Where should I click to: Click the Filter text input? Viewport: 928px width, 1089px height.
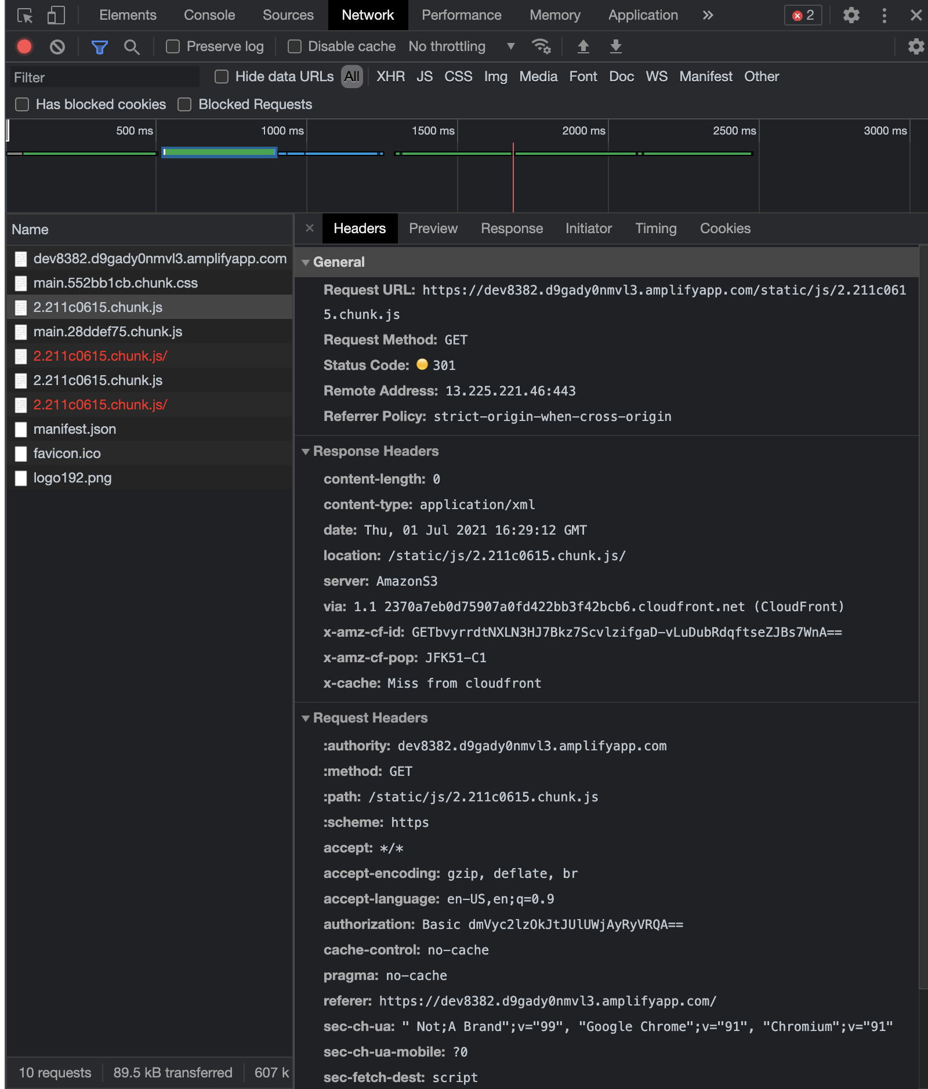point(104,77)
